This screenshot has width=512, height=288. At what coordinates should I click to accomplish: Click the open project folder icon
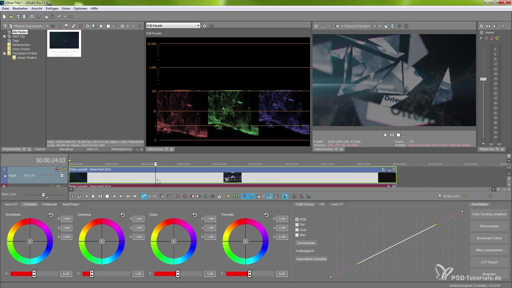click(x=11, y=17)
